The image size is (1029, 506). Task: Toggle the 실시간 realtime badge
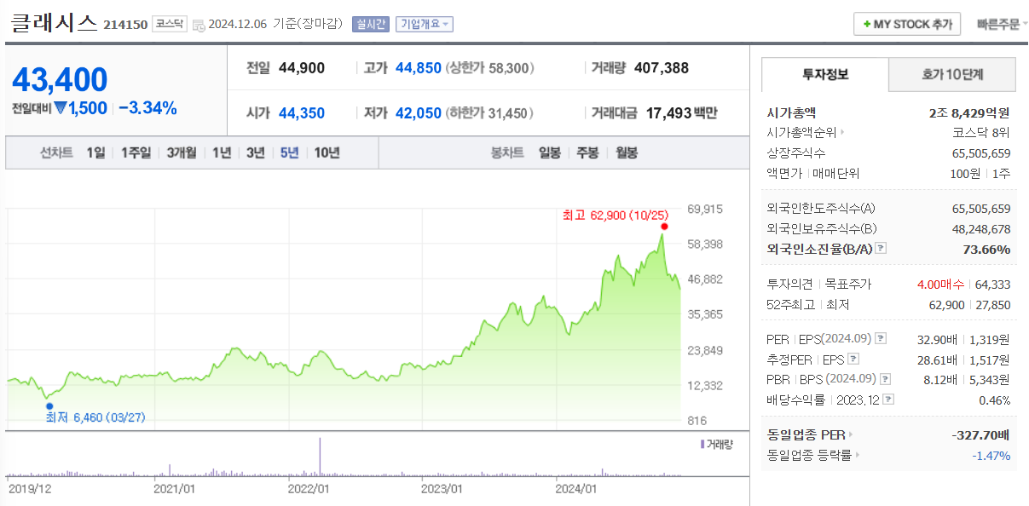point(370,24)
